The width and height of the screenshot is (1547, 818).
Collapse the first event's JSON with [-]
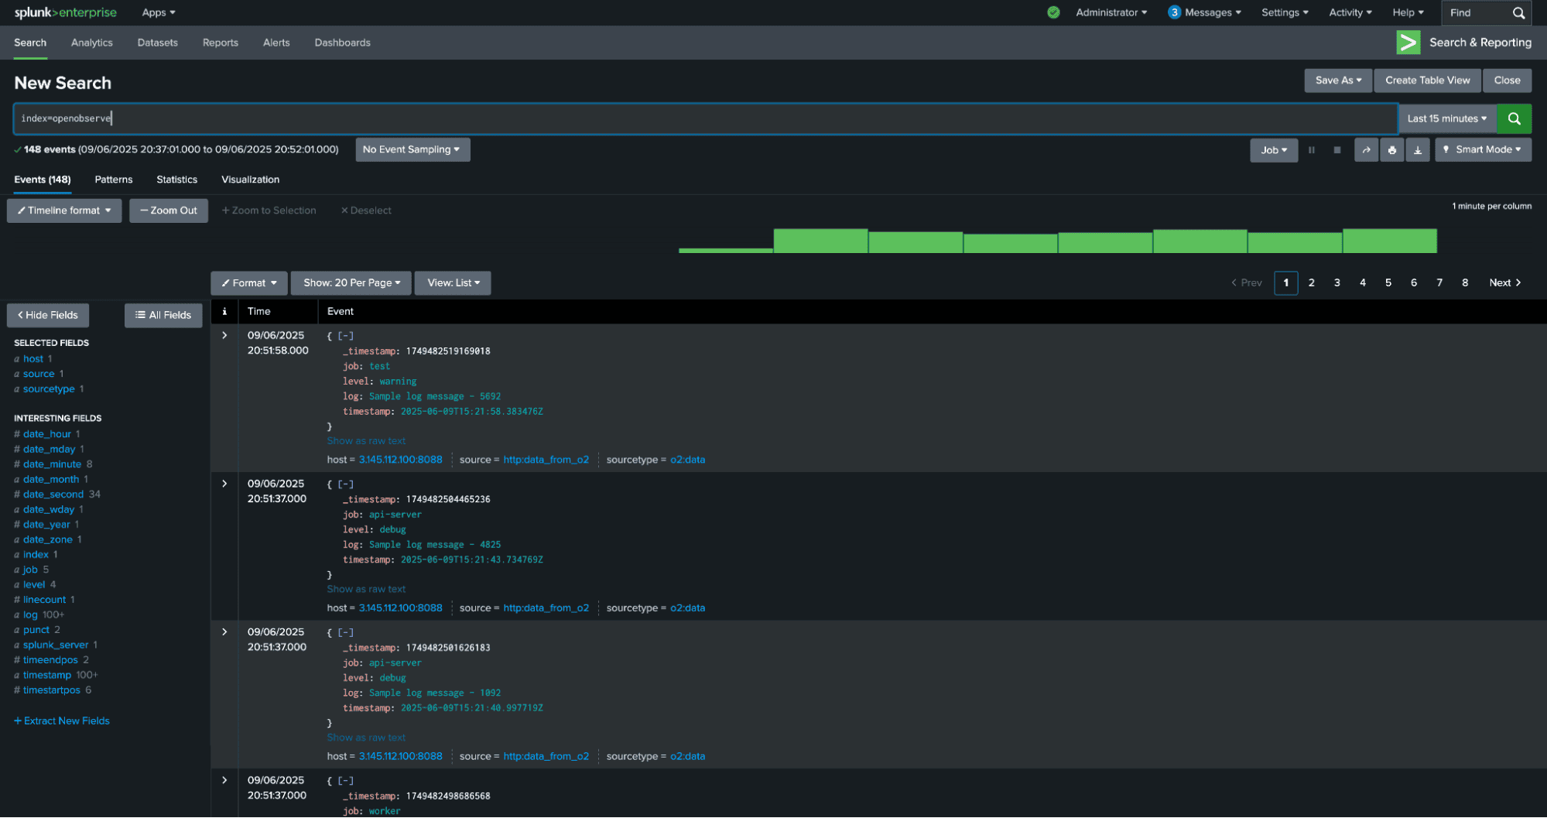[x=345, y=336]
